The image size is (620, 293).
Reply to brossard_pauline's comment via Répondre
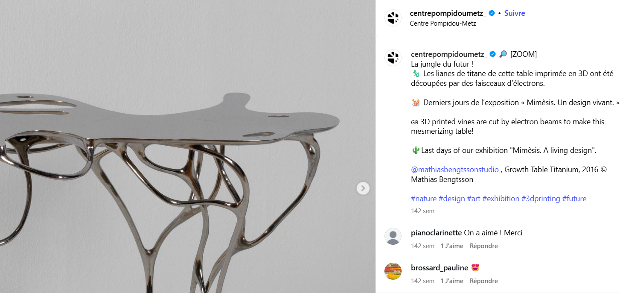tap(484, 281)
